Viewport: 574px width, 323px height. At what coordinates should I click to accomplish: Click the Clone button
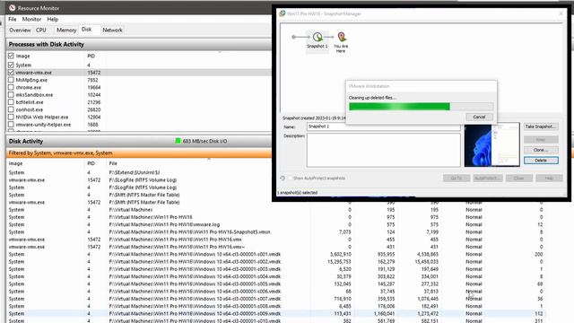541,150
